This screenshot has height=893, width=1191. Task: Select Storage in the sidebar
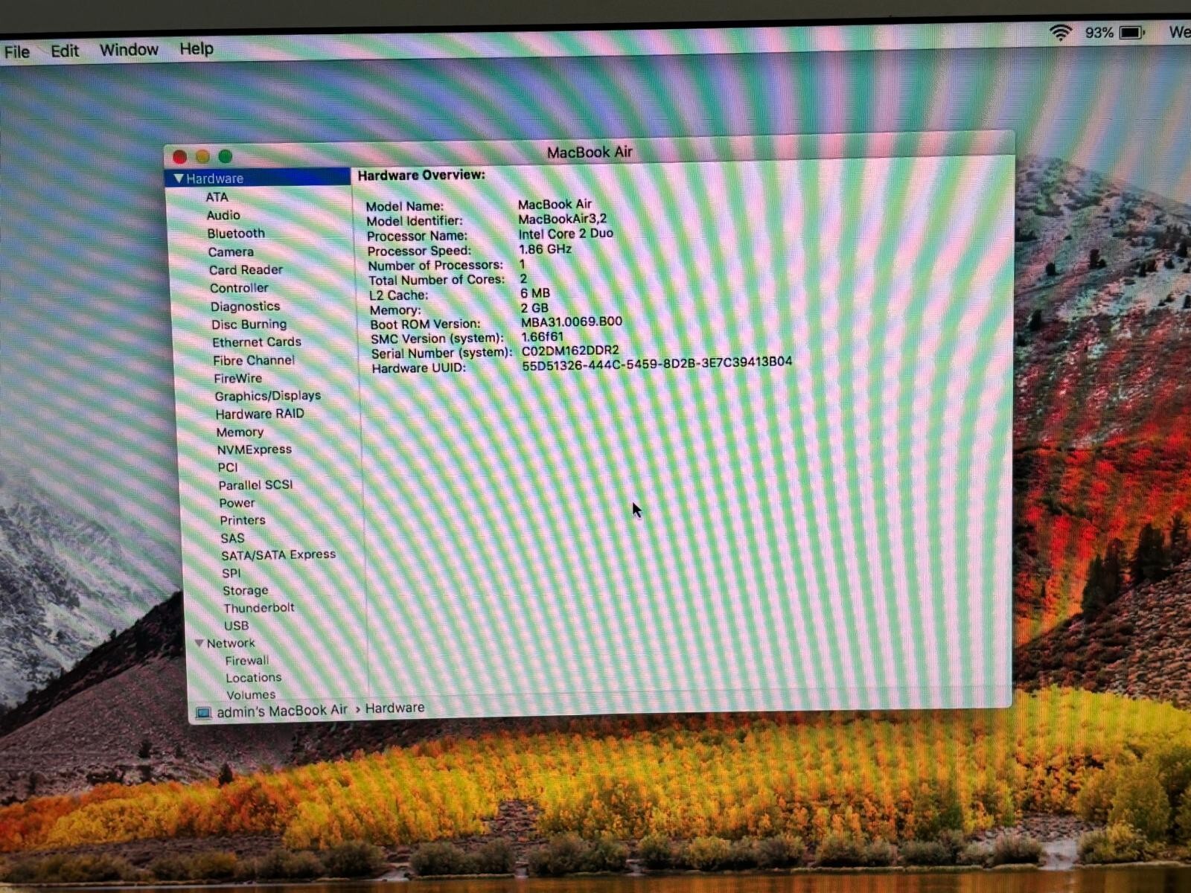coord(246,591)
